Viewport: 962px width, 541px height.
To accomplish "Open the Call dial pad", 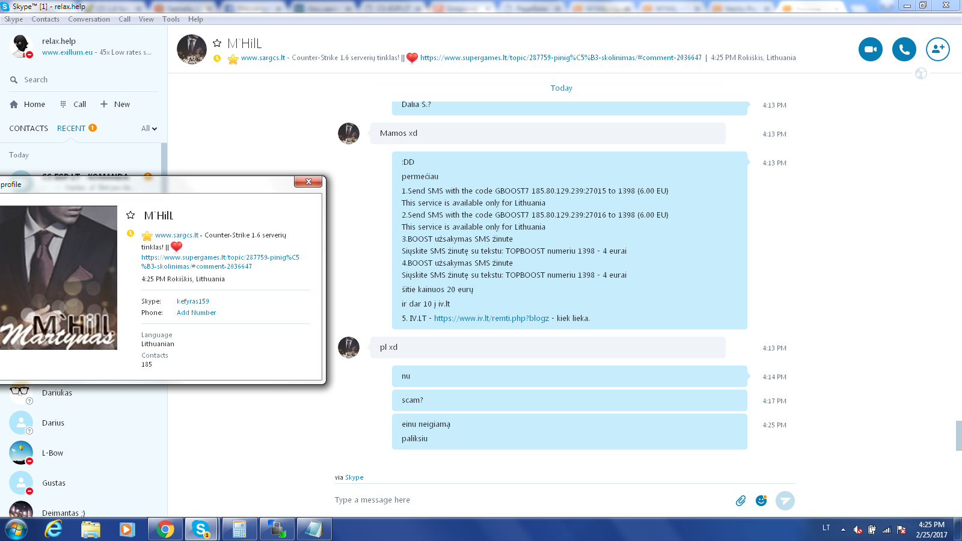I will click(73, 104).
